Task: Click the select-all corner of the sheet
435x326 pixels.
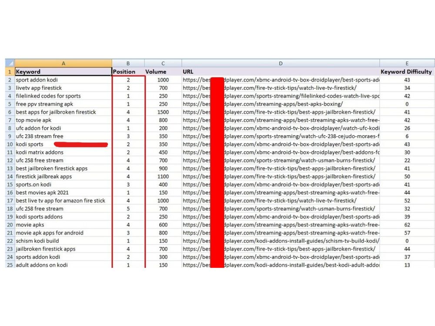Action: [x=10, y=63]
